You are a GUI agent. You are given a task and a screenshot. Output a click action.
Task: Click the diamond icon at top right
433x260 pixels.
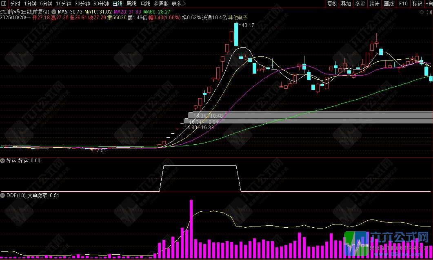click(421, 12)
